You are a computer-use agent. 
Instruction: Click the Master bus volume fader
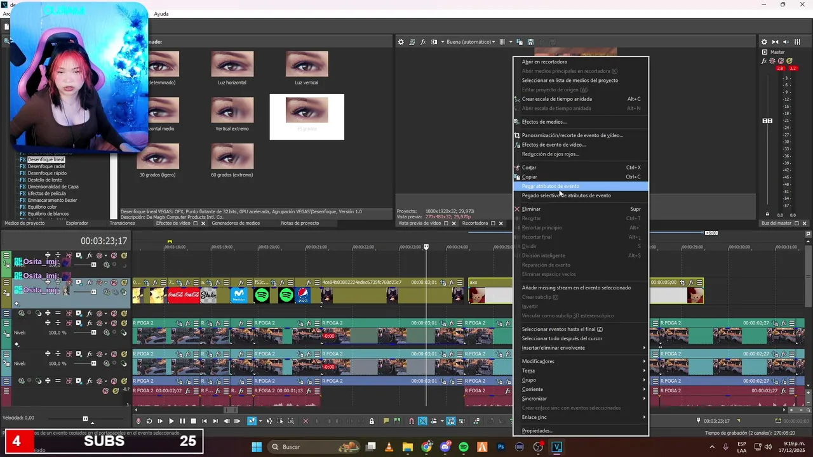pos(767,121)
